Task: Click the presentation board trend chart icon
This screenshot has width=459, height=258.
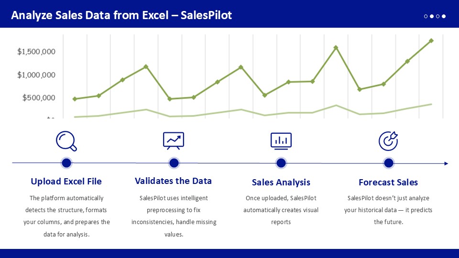Action: [174, 140]
